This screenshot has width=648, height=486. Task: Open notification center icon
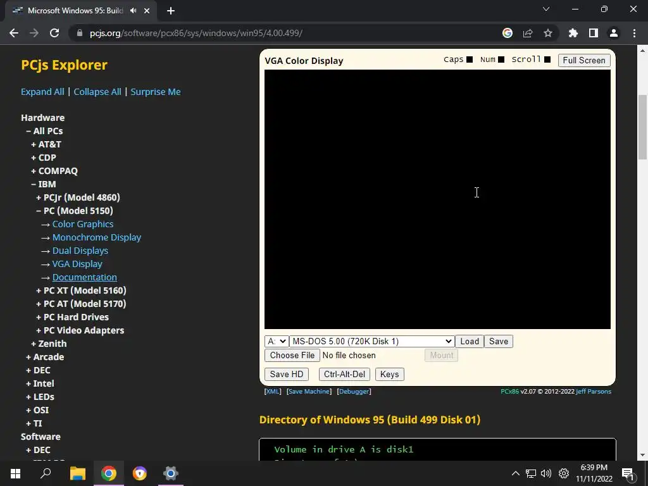[627, 474]
